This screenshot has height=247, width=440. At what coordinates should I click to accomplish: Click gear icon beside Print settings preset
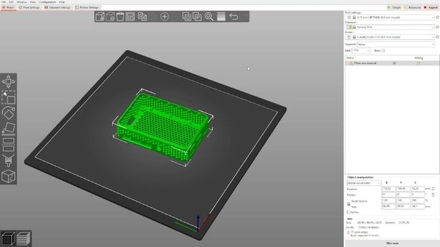pyautogui.click(x=437, y=17)
